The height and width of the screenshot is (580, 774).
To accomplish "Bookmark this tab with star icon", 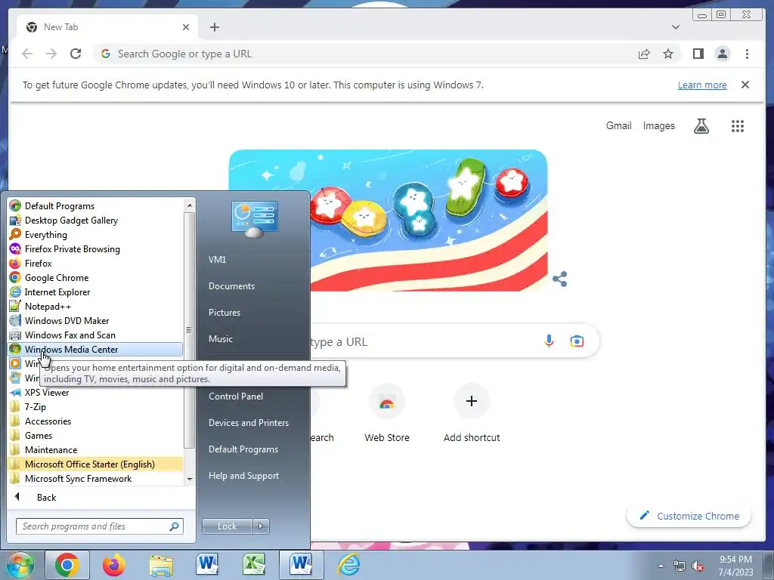I will (x=668, y=54).
